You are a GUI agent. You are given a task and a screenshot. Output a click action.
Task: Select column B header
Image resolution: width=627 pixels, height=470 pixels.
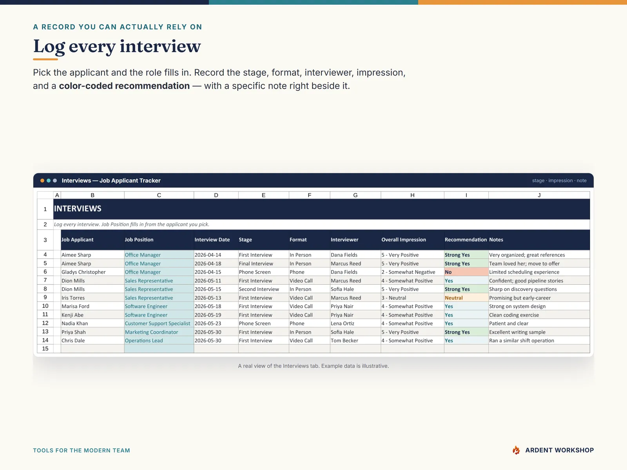[x=92, y=195]
